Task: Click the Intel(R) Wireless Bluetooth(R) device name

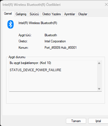Action: 38,23
